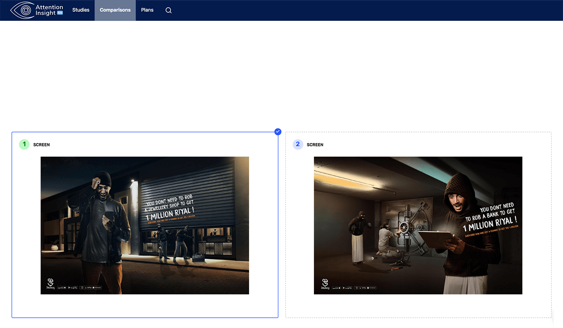Image resolution: width=563 pixels, height=328 pixels.
Task: Open the Comparisons tab
Action: tap(115, 10)
